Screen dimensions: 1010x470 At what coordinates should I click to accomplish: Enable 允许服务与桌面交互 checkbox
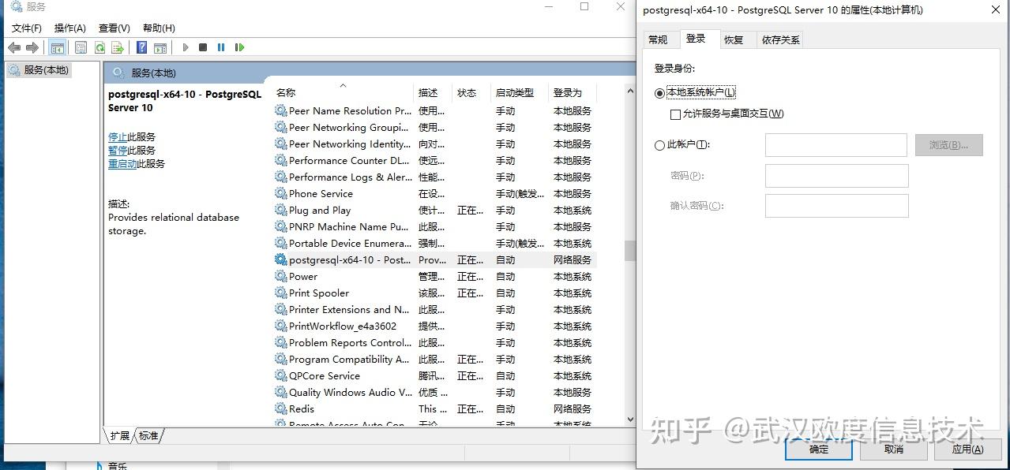pos(676,114)
